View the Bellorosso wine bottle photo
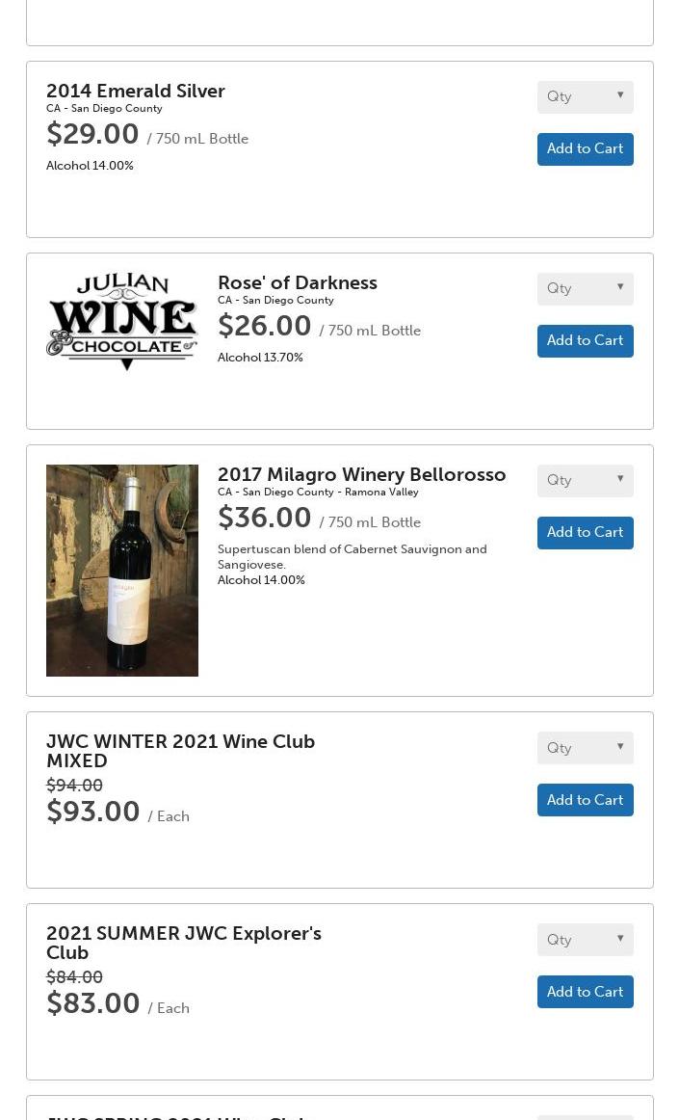The height and width of the screenshot is (1120, 679). click(x=122, y=570)
